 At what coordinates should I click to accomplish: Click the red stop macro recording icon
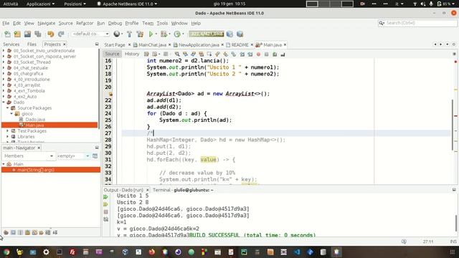[x=258, y=54]
